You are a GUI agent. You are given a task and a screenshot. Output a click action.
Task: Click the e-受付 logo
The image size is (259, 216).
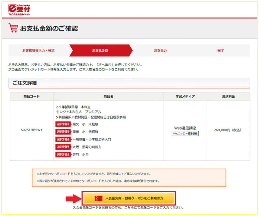click(x=19, y=9)
